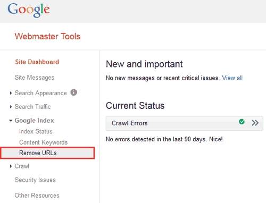
Task: Select the Google Index menu entry
Action: 34,121
